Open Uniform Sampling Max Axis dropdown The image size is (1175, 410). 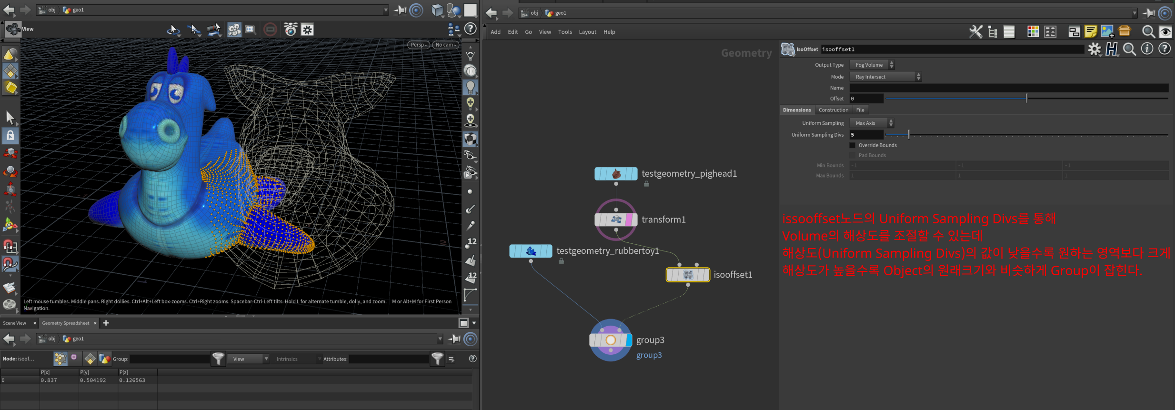[872, 123]
